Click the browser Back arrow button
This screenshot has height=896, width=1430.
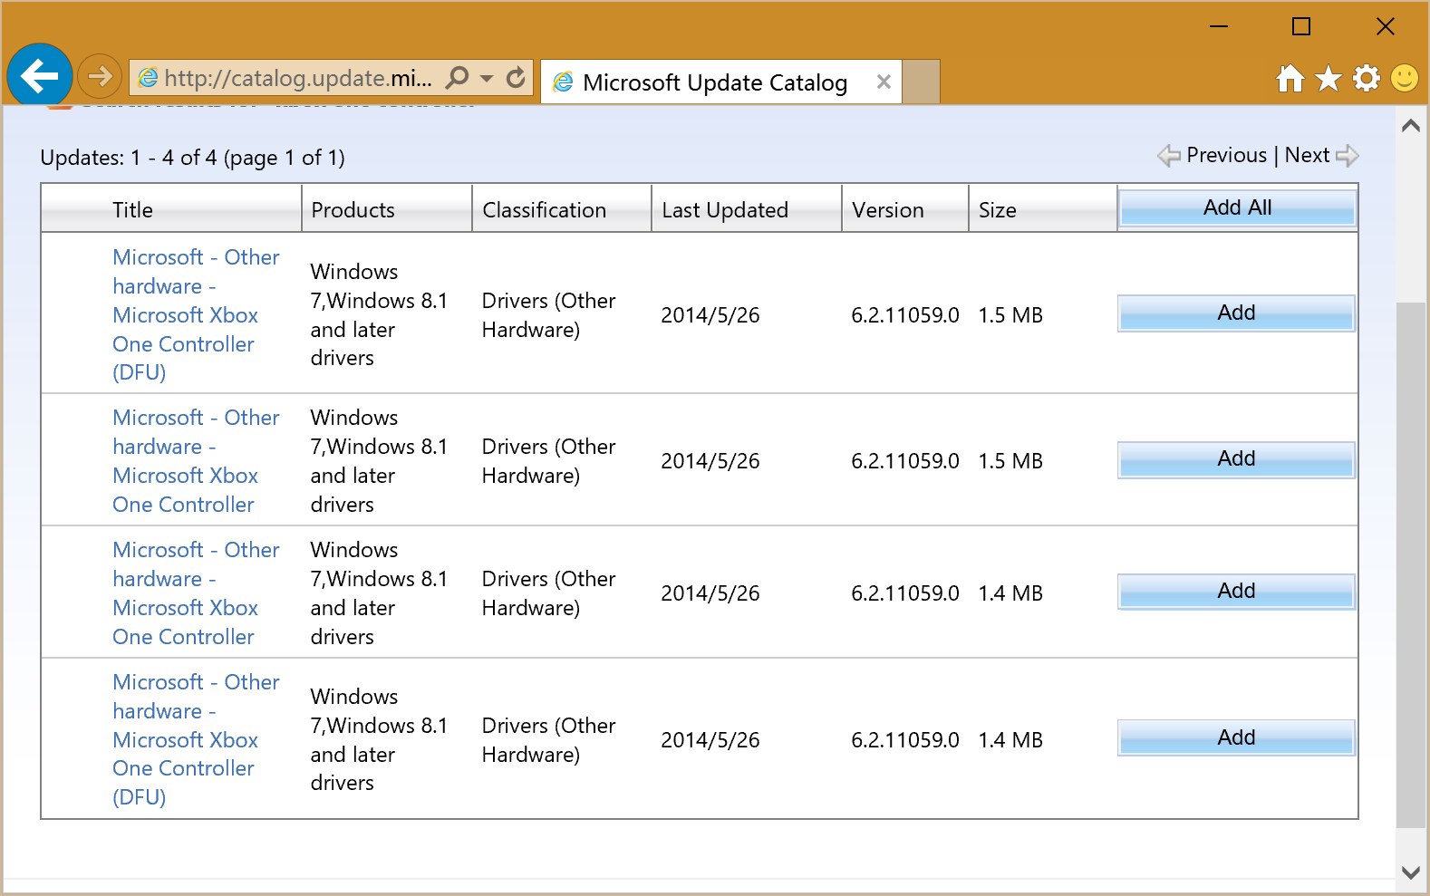pos(40,76)
